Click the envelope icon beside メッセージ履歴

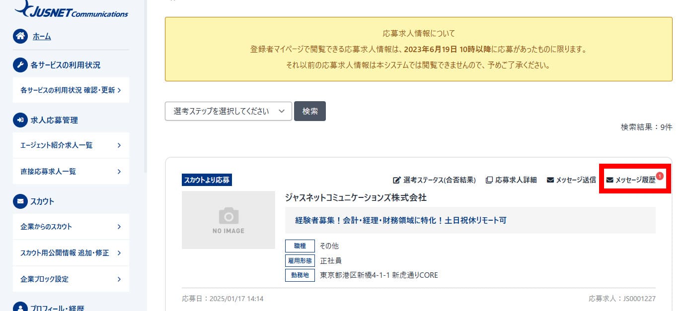click(x=610, y=180)
